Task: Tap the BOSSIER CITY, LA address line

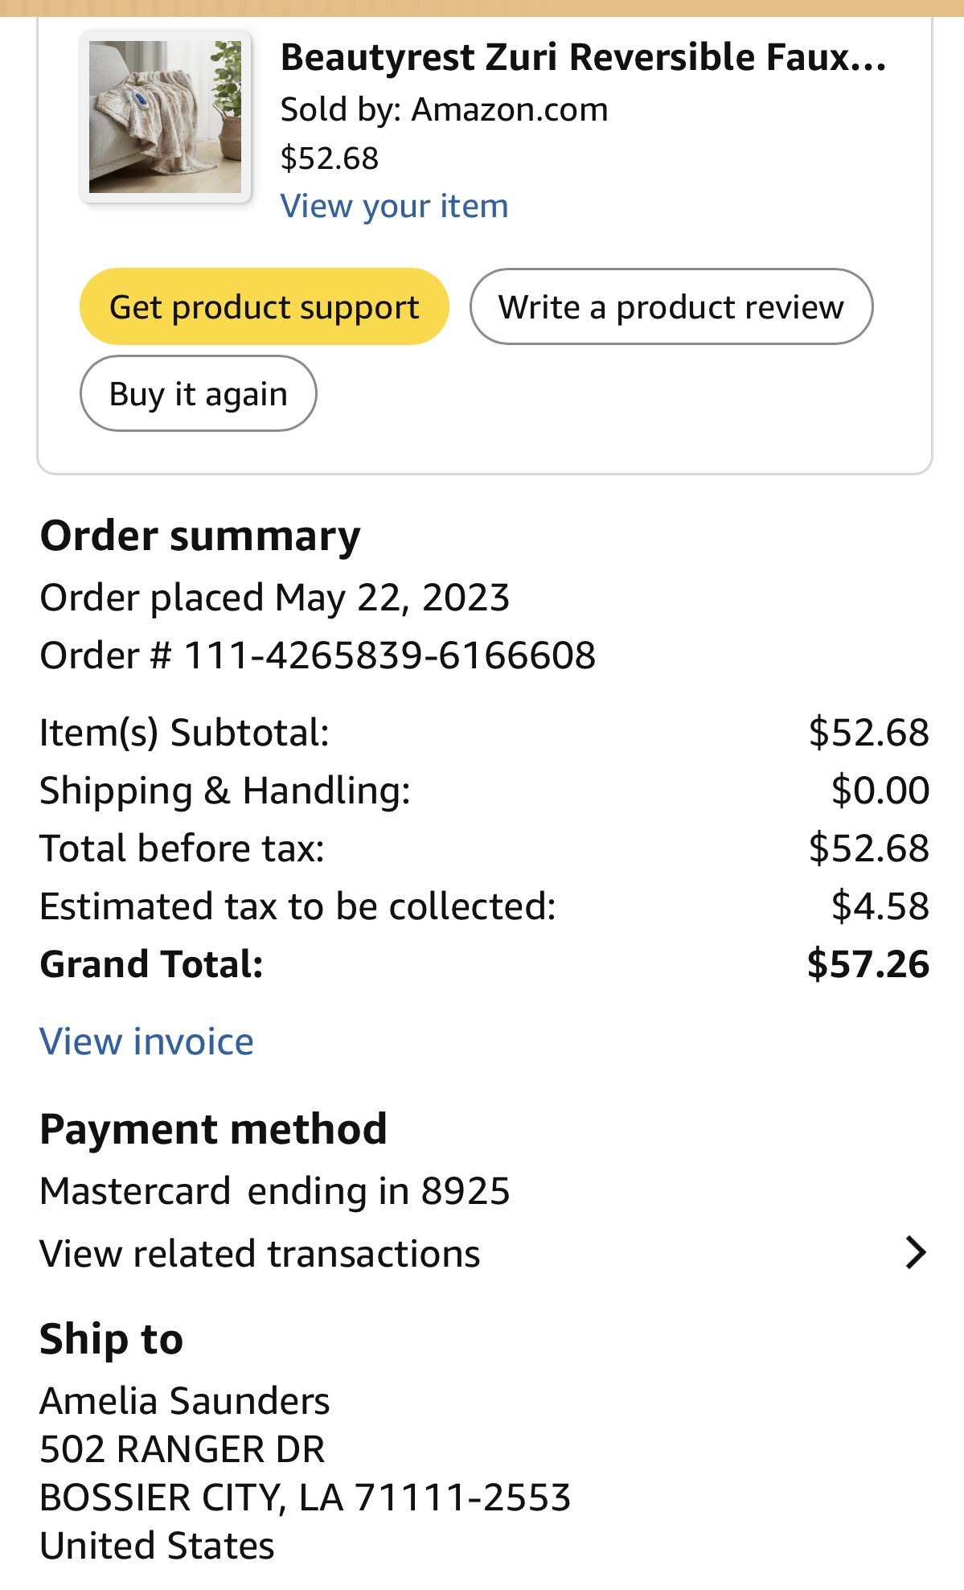Action: click(x=306, y=1498)
